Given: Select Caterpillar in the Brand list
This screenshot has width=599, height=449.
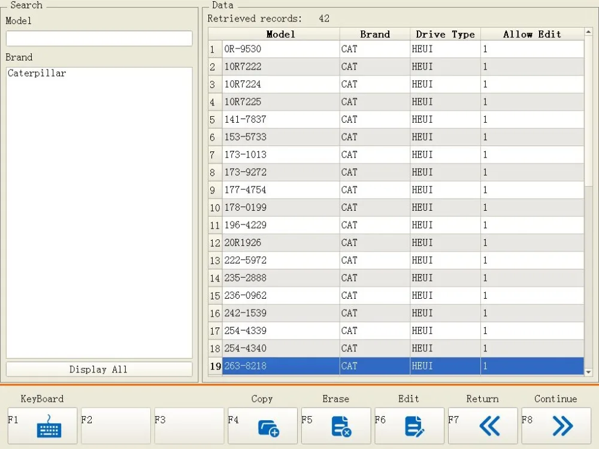Looking at the screenshot, I should (x=37, y=74).
